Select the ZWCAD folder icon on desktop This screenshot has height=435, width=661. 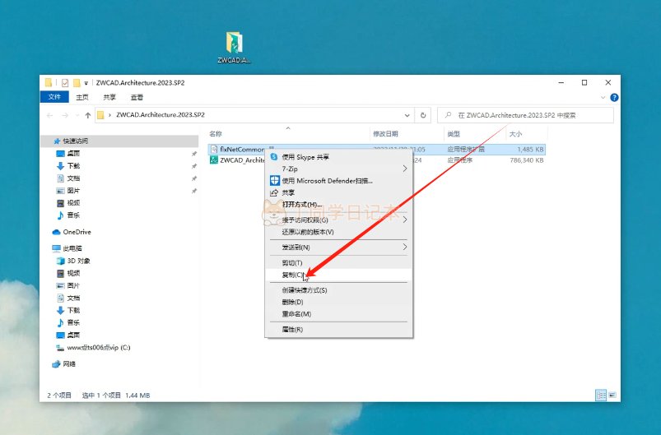coord(234,43)
